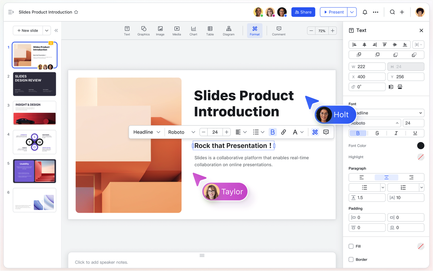This screenshot has width=433, height=271.
Task: Open the Present options dropdown arrow
Action: [x=352, y=12]
